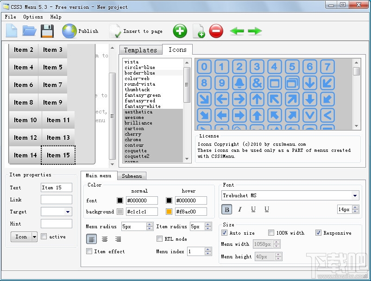
Task: Click the Publish icon in the toolbar
Action: 69,31
